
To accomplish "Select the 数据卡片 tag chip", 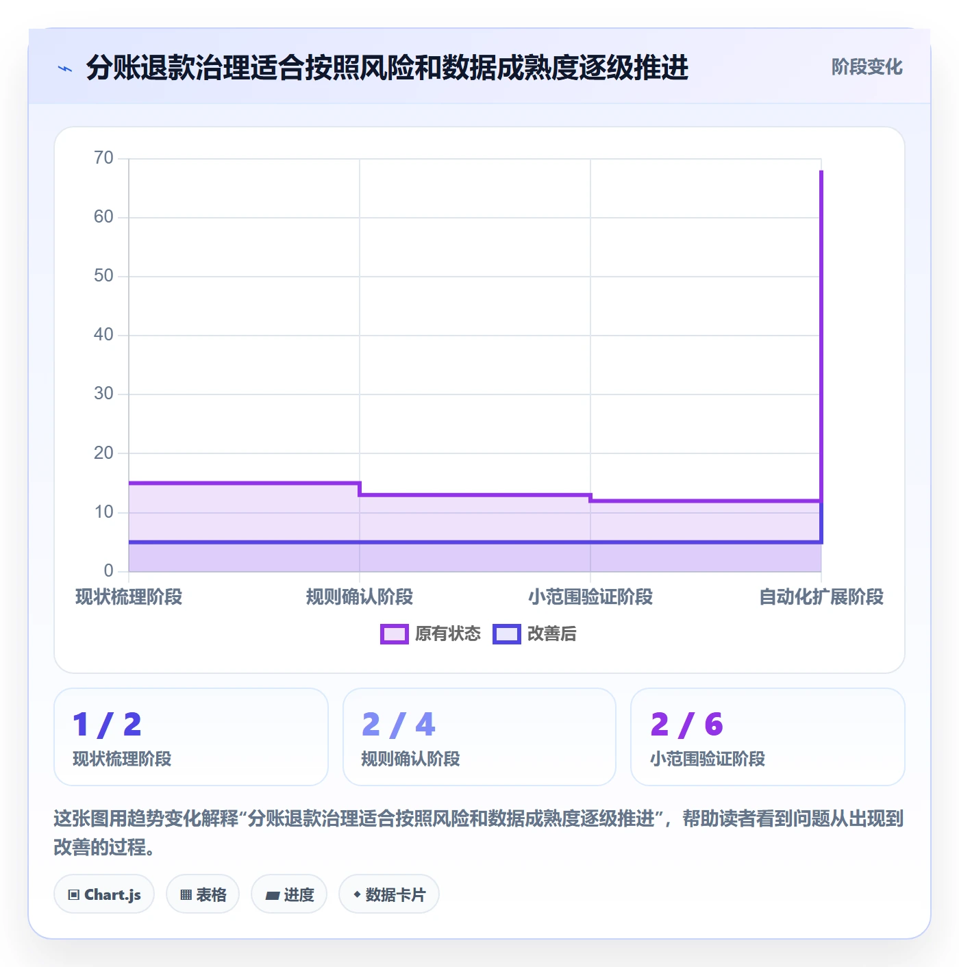I will [x=389, y=894].
